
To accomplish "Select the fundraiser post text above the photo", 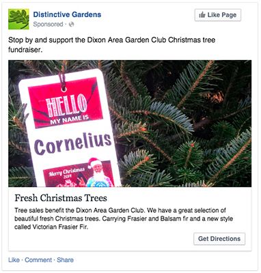I will (x=111, y=45).
